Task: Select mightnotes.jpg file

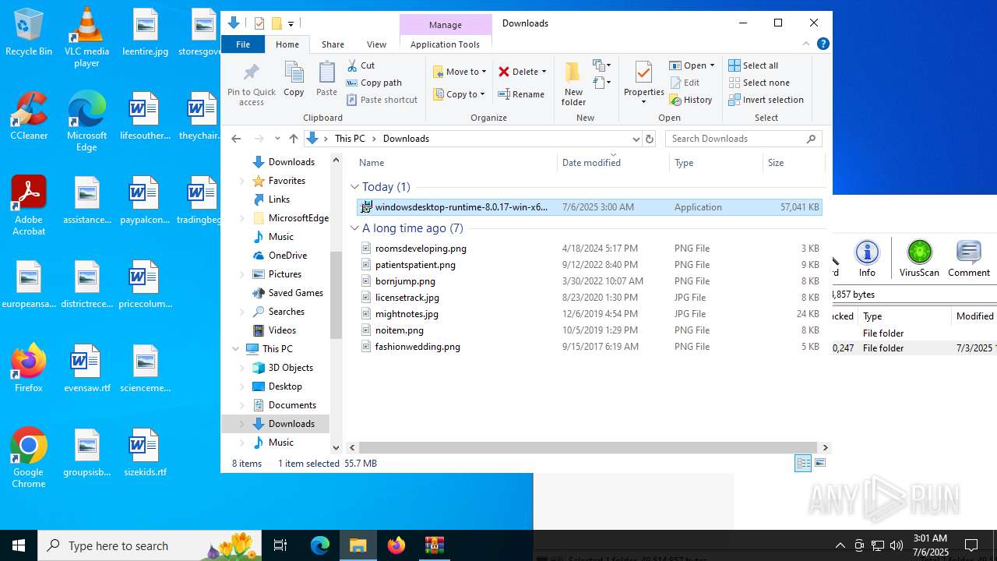Action: coord(407,314)
